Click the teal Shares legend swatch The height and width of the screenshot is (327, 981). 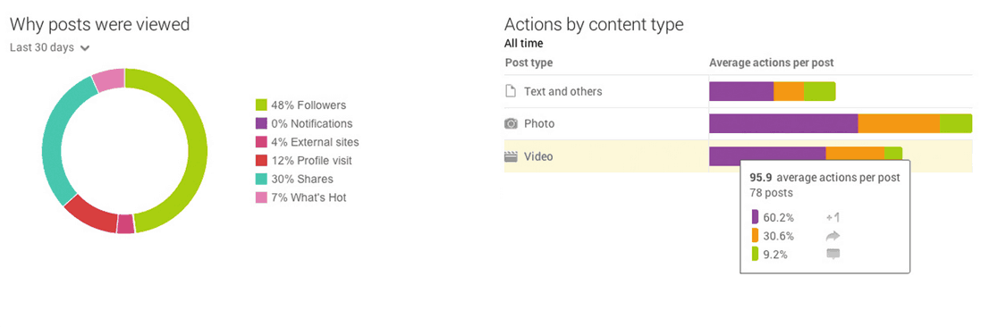(261, 179)
